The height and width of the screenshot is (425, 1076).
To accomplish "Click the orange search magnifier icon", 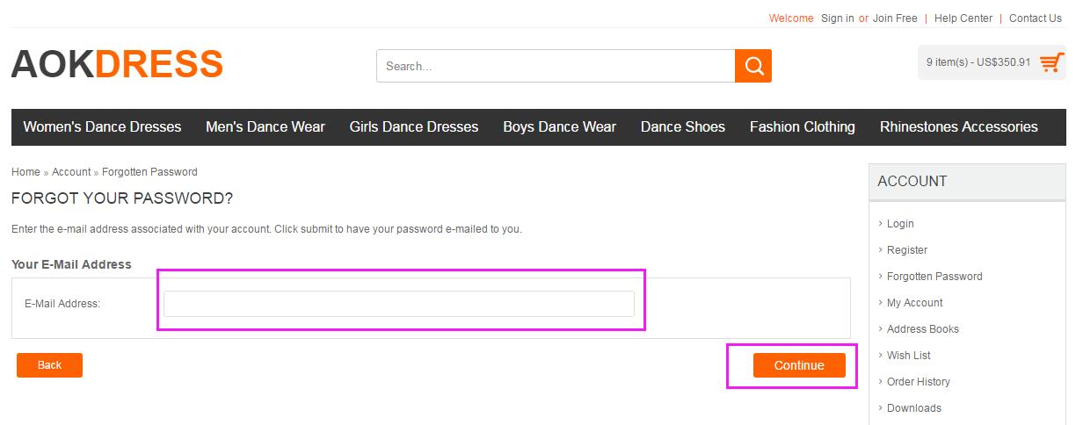I will pyautogui.click(x=753, y=66).
